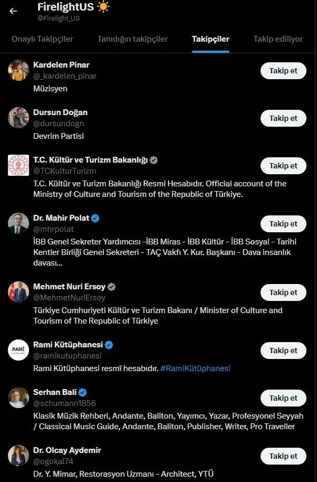Switch to the Onaylı Takipçiler tab
Viewport: 317px width, 482px height.
coord(42,39)
